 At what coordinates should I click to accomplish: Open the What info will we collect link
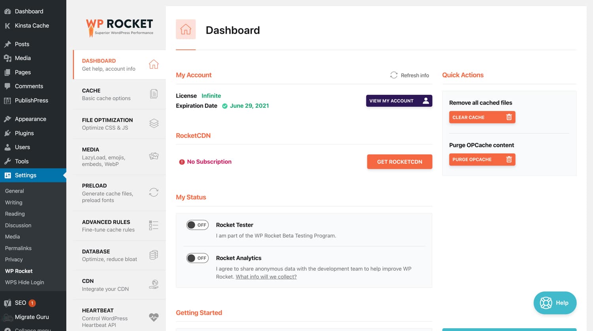point(266,277)
